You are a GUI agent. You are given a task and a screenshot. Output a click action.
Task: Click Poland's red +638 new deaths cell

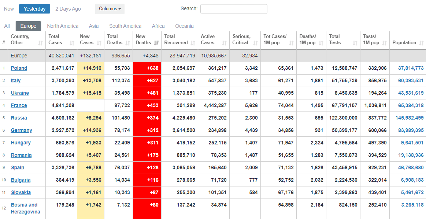pos(147,68)
